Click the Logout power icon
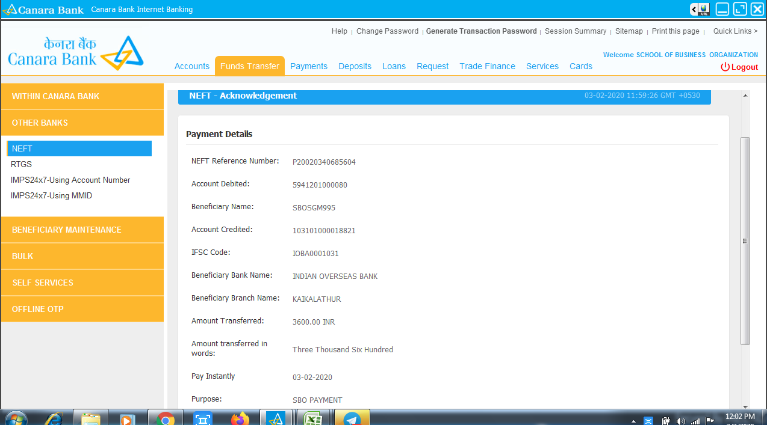Screen dimensions: 767x425 click(x=725, y=67)
